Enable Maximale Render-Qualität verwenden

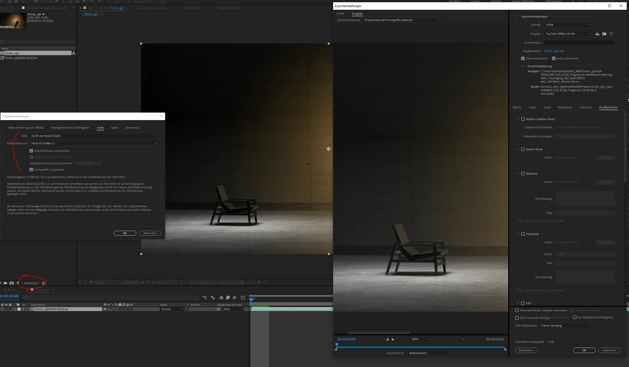coord(517,310)
